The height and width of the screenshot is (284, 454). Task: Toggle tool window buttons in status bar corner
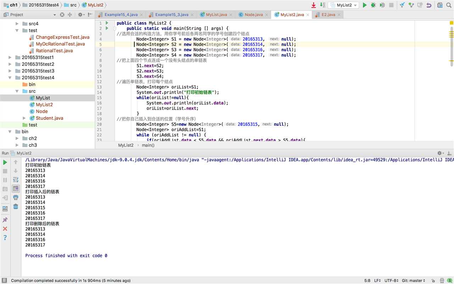tap(5, 280)
